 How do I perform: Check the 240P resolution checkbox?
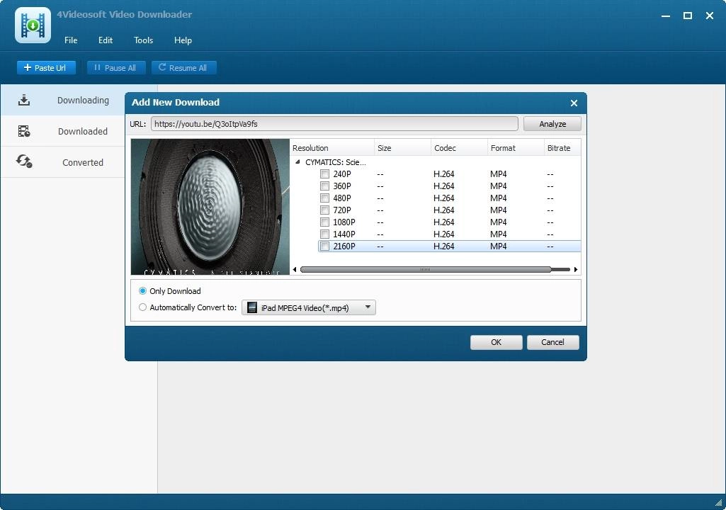click(324, 174)
